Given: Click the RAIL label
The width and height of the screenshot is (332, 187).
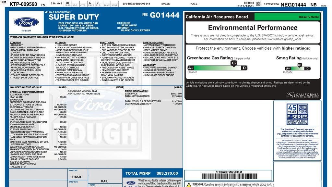Looking at the screenshot, I should coord(105,181).
